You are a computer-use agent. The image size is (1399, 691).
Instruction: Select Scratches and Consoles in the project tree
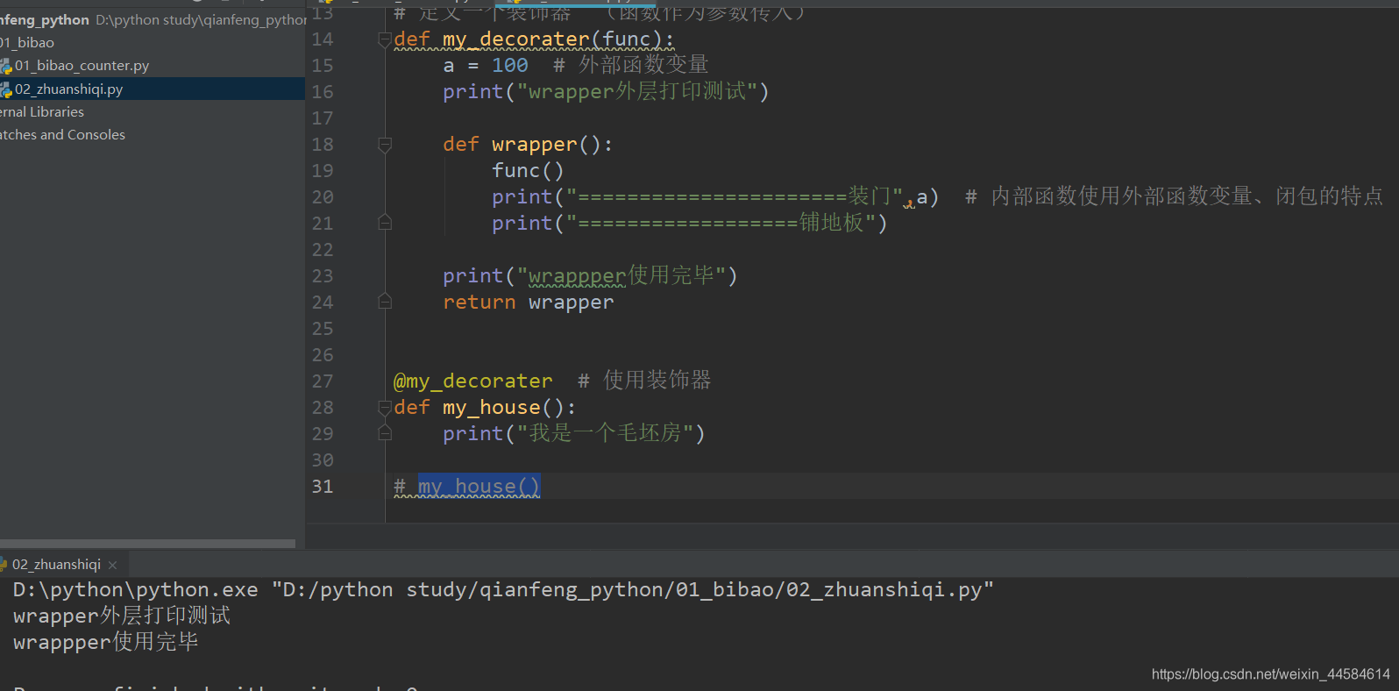coord(62,135)
